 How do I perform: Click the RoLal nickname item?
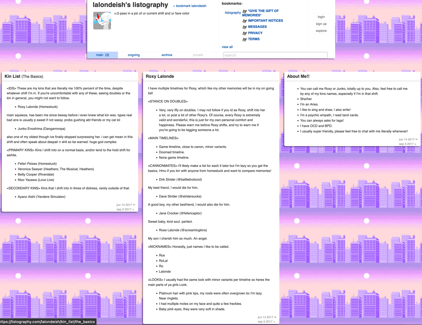click(x=163, y=261)
